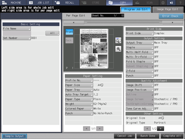Image resolution: width=185 pixels, height=139 pixels.
Task: Go to next sheet with right arrow
Action: coord(172,23)
